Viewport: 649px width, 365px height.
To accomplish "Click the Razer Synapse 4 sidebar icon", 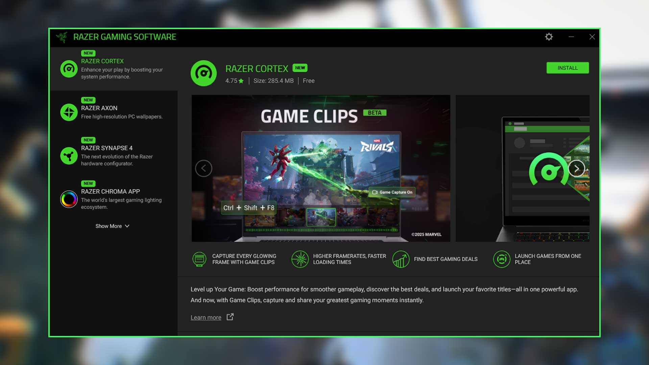I will coord(69,156).
